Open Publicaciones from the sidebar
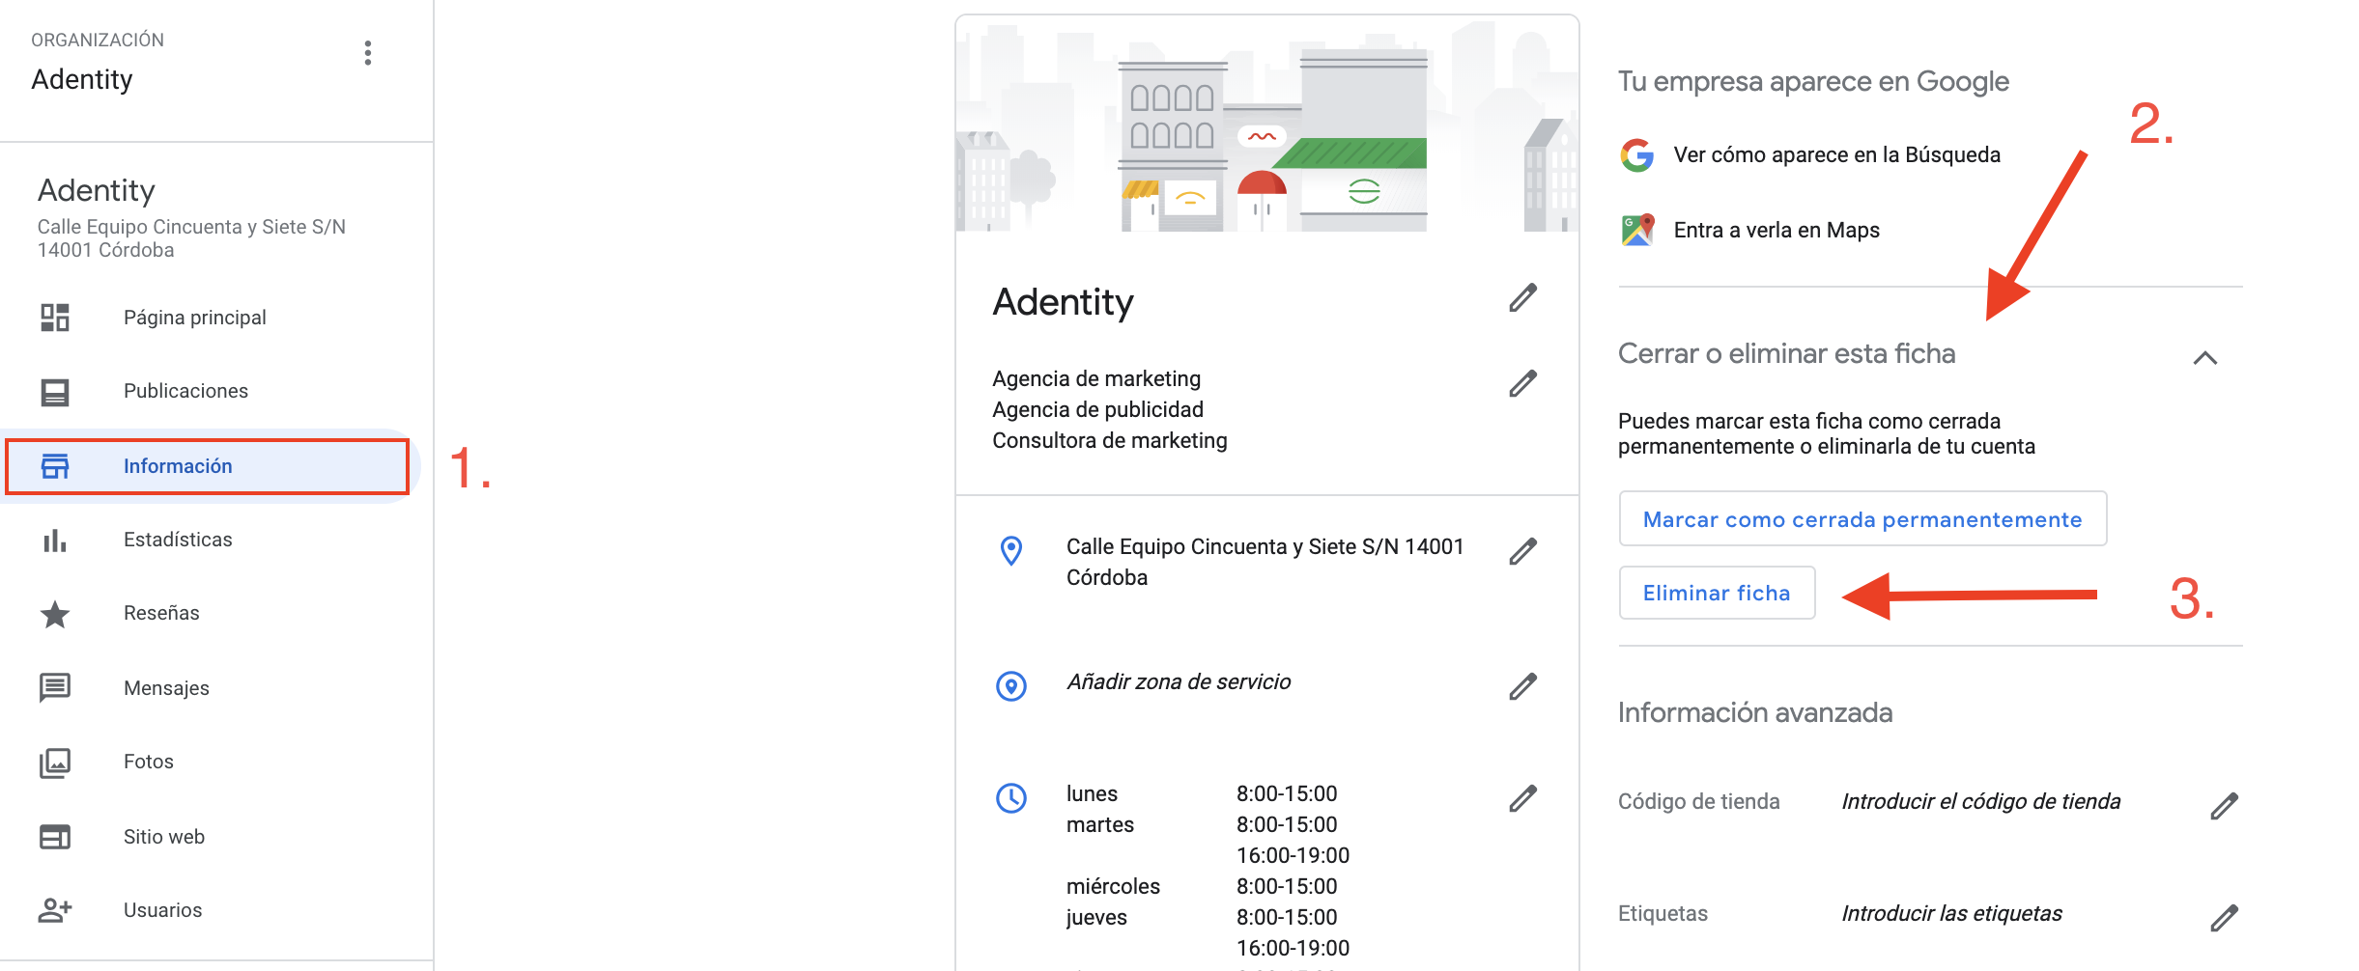Screen dimensions: 2359x971 (x=185, y=391)
